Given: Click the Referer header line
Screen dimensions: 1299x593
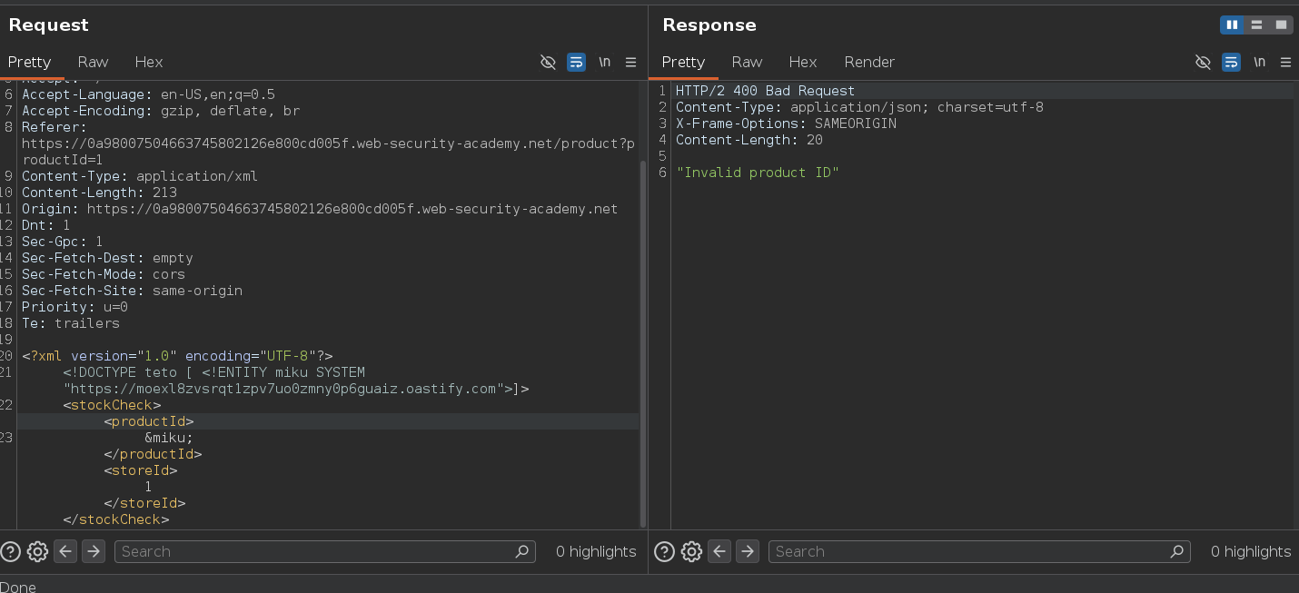Looking at the screenshot, I should (328, 143).
